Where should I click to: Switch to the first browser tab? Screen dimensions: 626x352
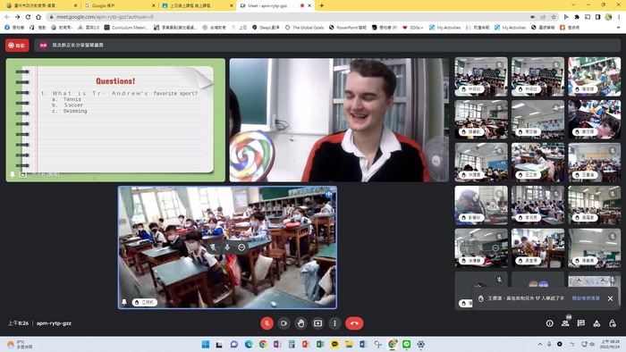point(41,5)
